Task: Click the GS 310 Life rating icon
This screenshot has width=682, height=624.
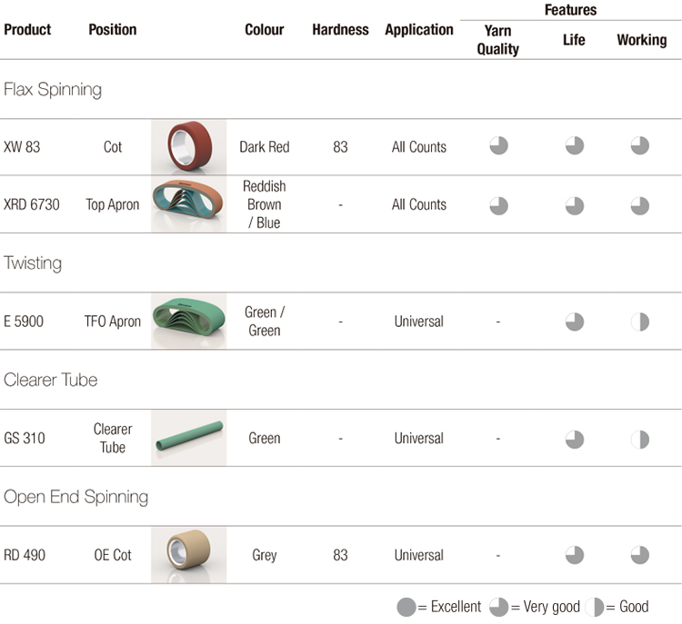Action: point(574,439)
